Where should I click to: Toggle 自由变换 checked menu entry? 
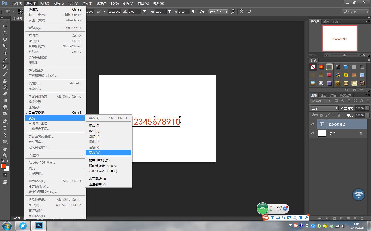click(55, 112)
